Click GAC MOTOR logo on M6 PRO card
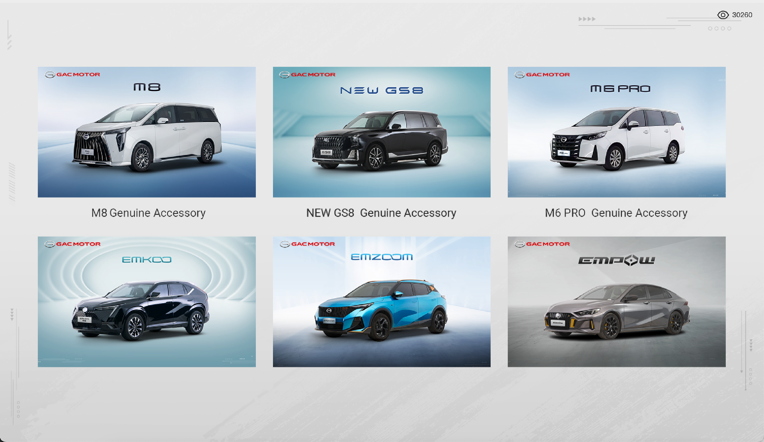The height and width of the screenshot is (442, 764). 542,74
